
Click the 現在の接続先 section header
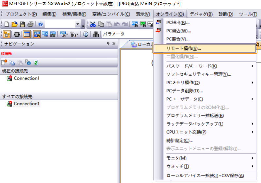pos(59,71)
